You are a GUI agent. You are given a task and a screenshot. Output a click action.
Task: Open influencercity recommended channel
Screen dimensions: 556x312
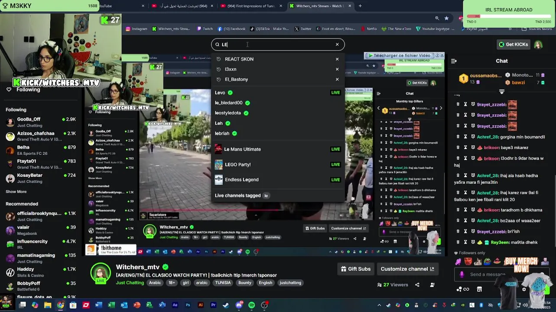41,244
